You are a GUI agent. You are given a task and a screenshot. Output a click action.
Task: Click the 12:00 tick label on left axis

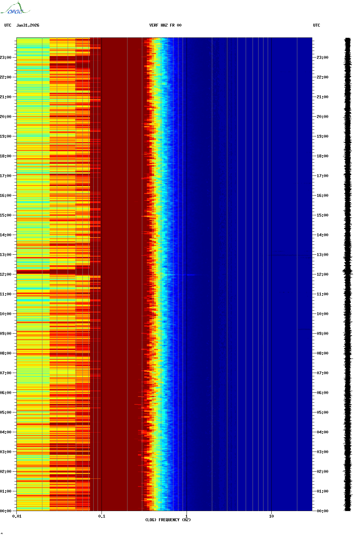6,274
